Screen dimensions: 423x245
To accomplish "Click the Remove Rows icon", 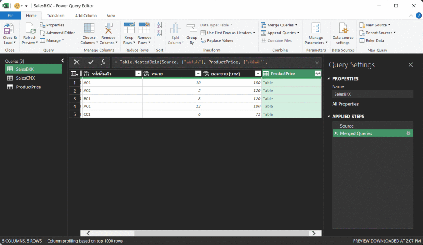I will 144,29.
